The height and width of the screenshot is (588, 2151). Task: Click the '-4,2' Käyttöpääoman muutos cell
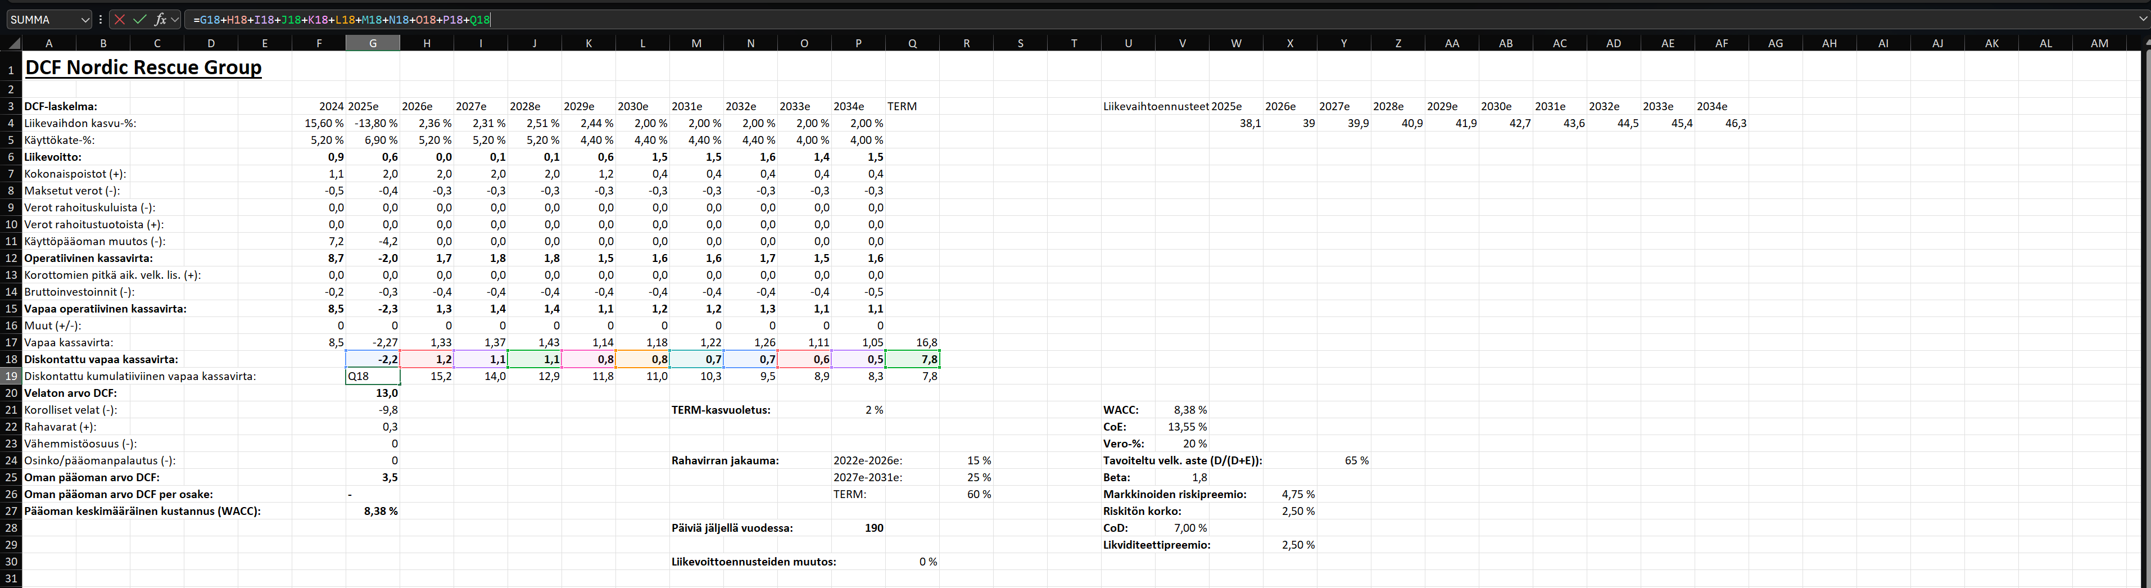tap(373, 241)
